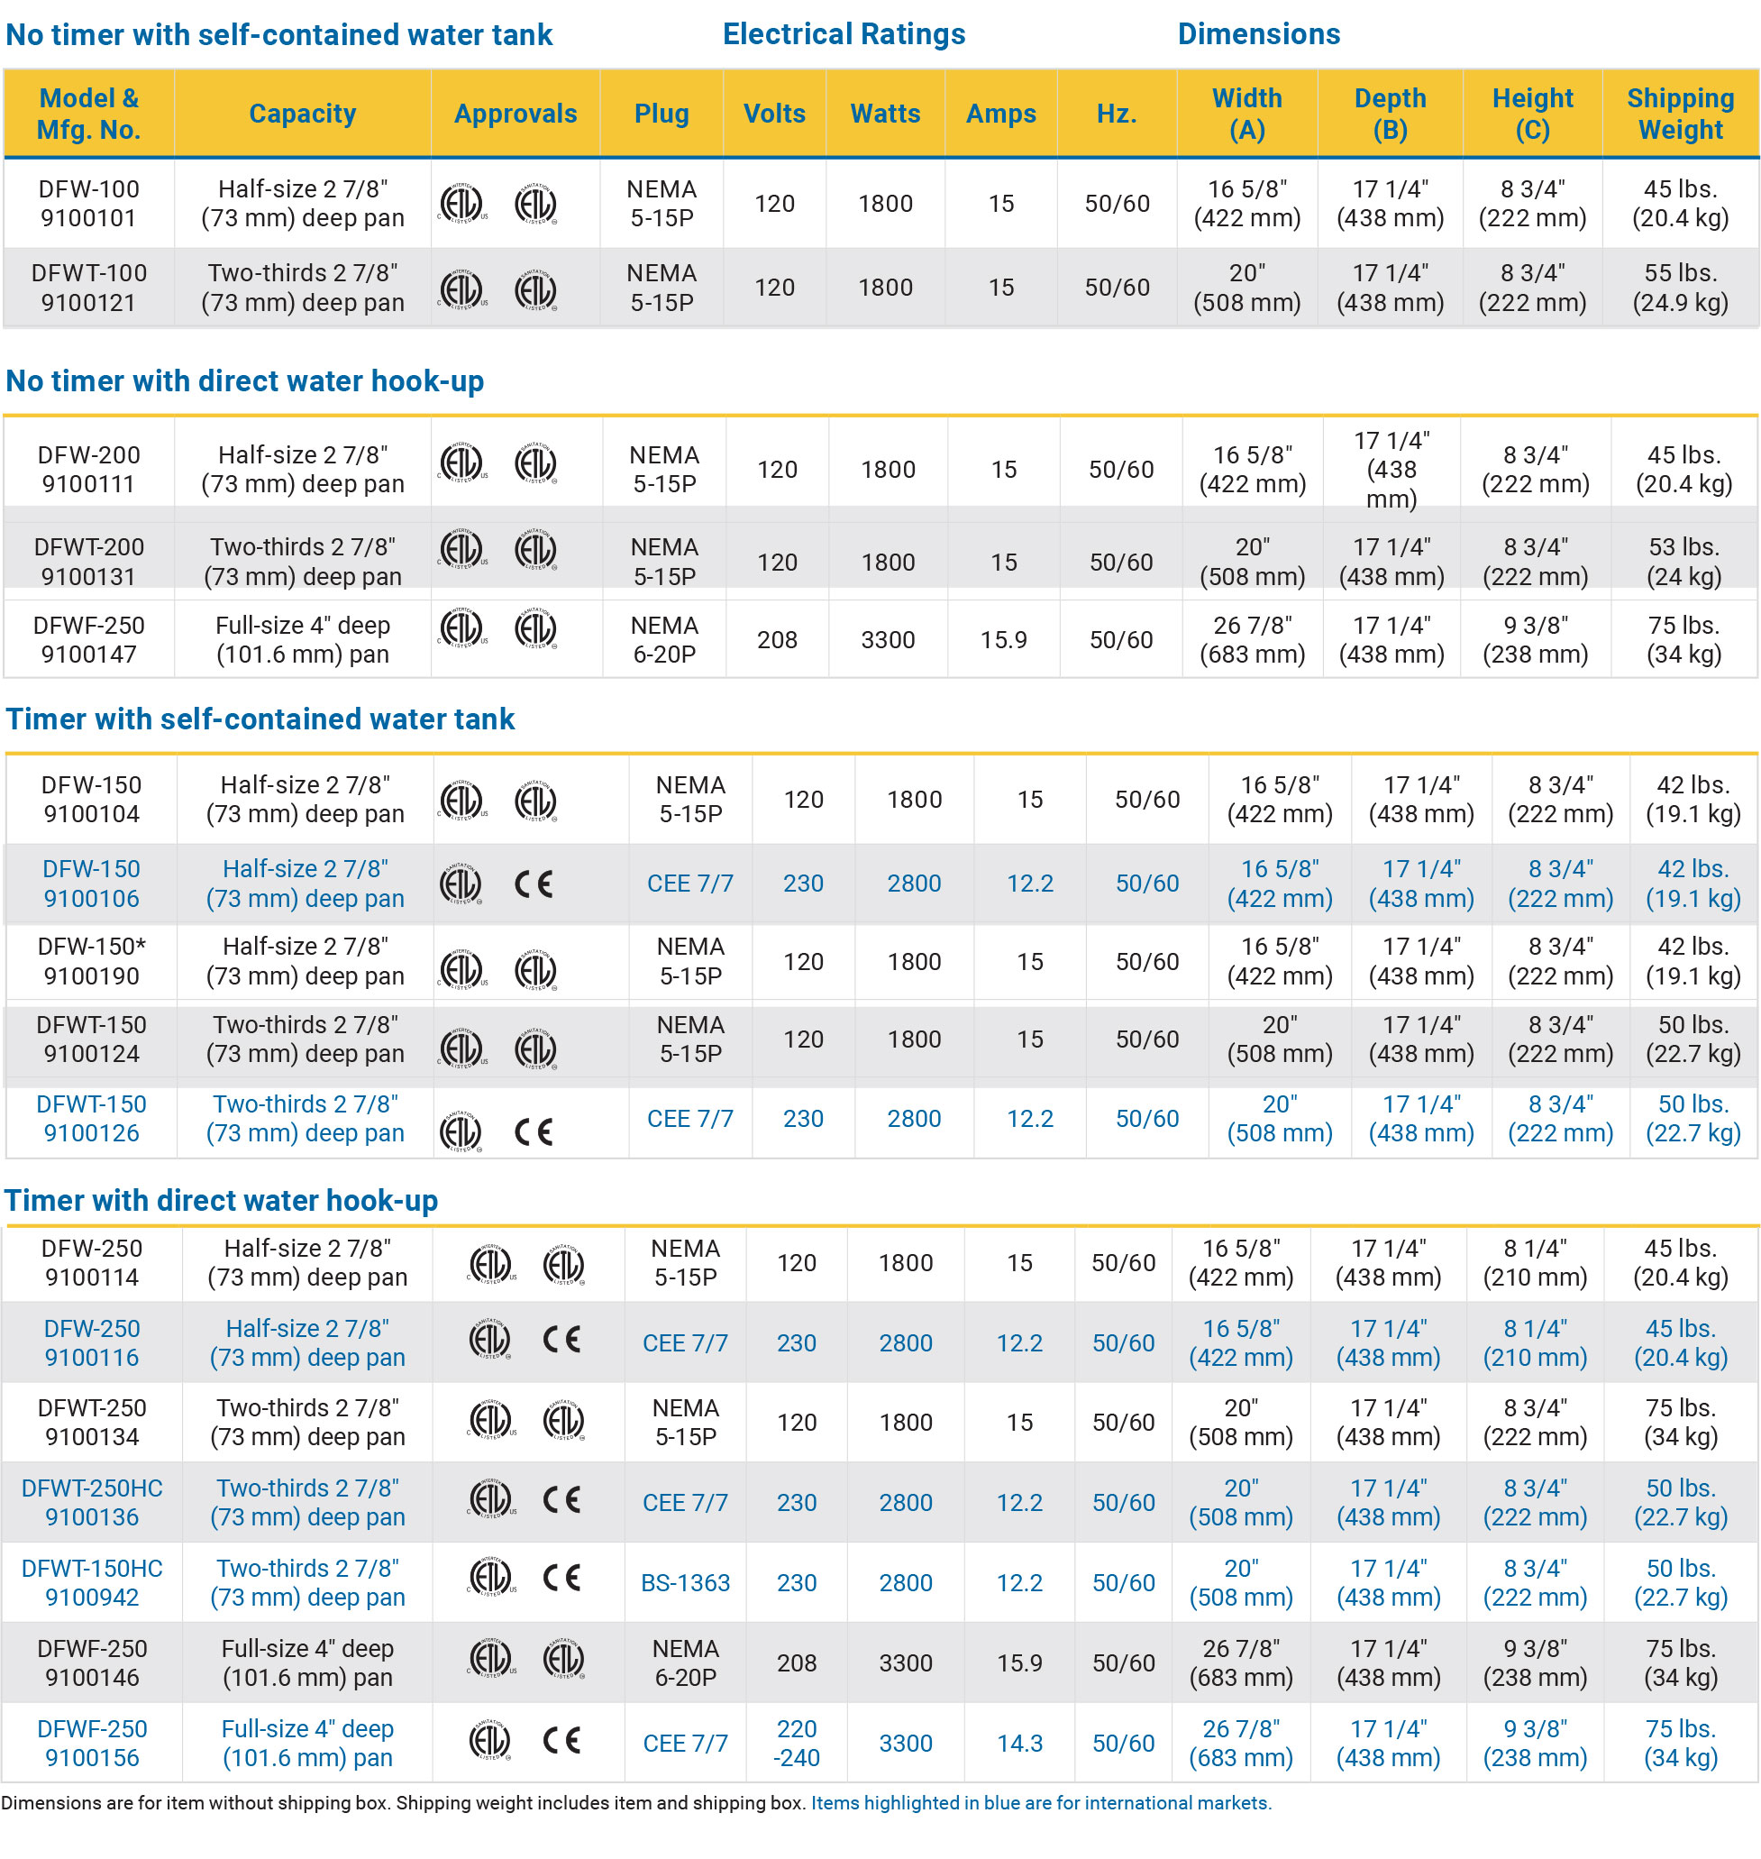Click the ETL sanitation icon in DFWT-100 9100121 row
Image resolution: width=1761 pixels, height=1859 pixels.
(535, 289)
